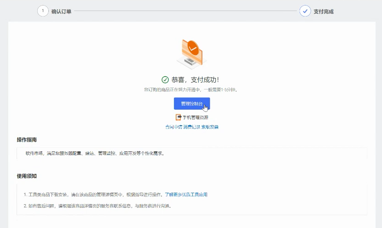Select the 确认订单 step label

[x=61, y=11]
